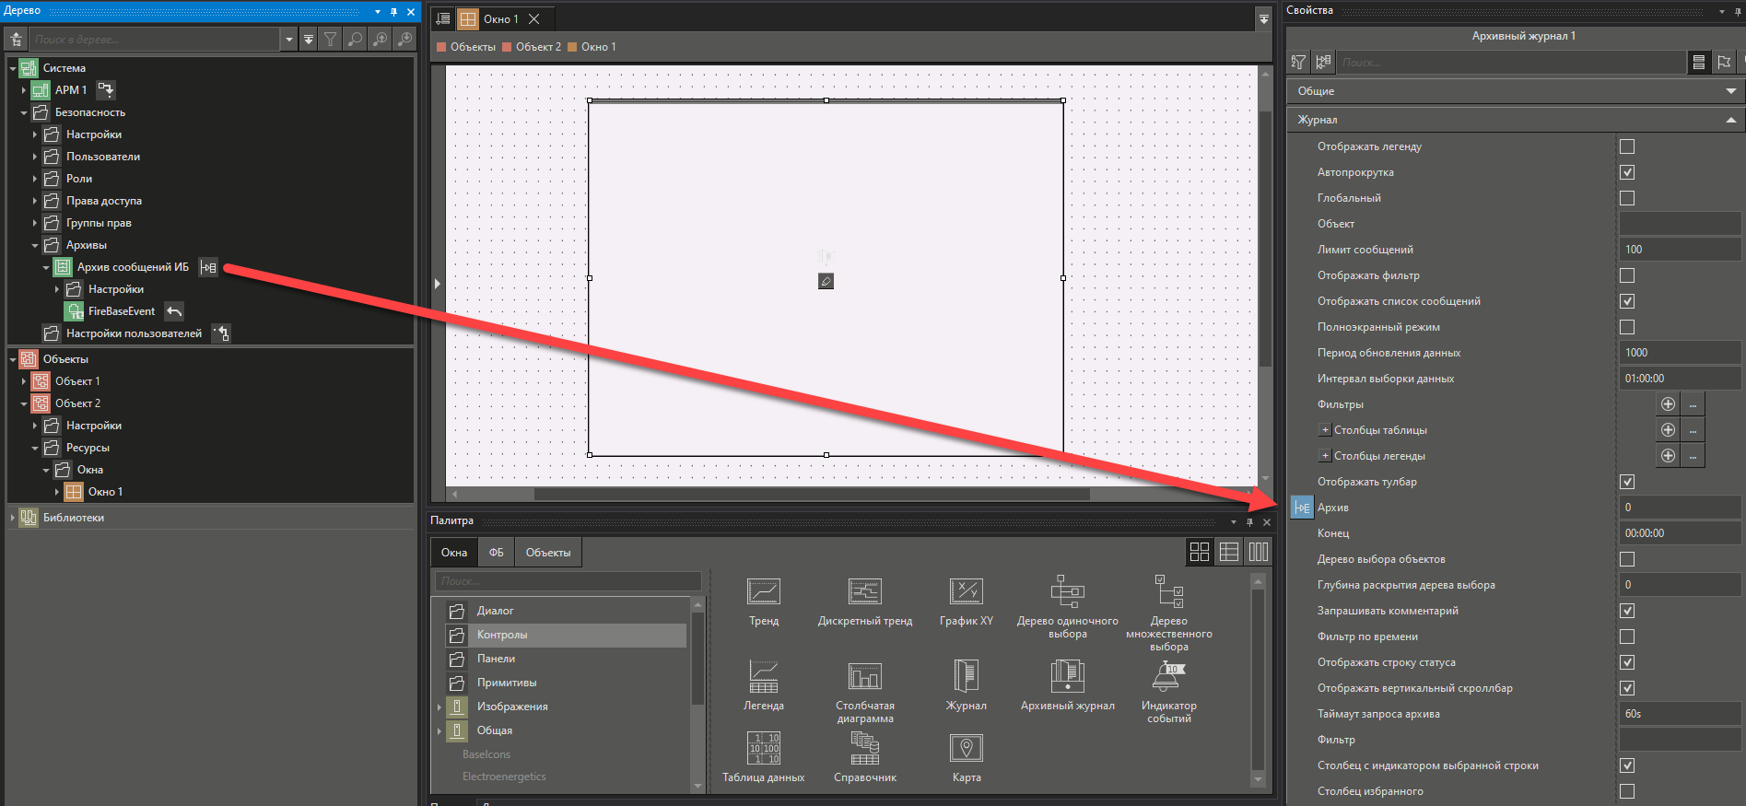Click the link icon beside Архив сообщений ИБ
This screenshot has width=1746, height=806.
pyautogui.click(x=209, y=267)
